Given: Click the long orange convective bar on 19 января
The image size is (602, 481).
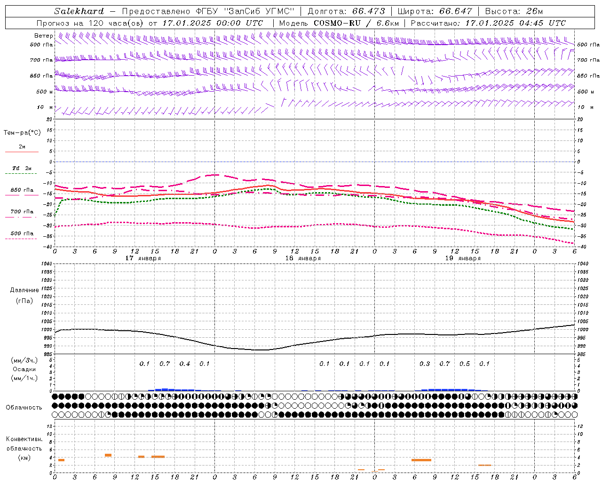Looking at the screenshot, I should click(x=421, y=460).
